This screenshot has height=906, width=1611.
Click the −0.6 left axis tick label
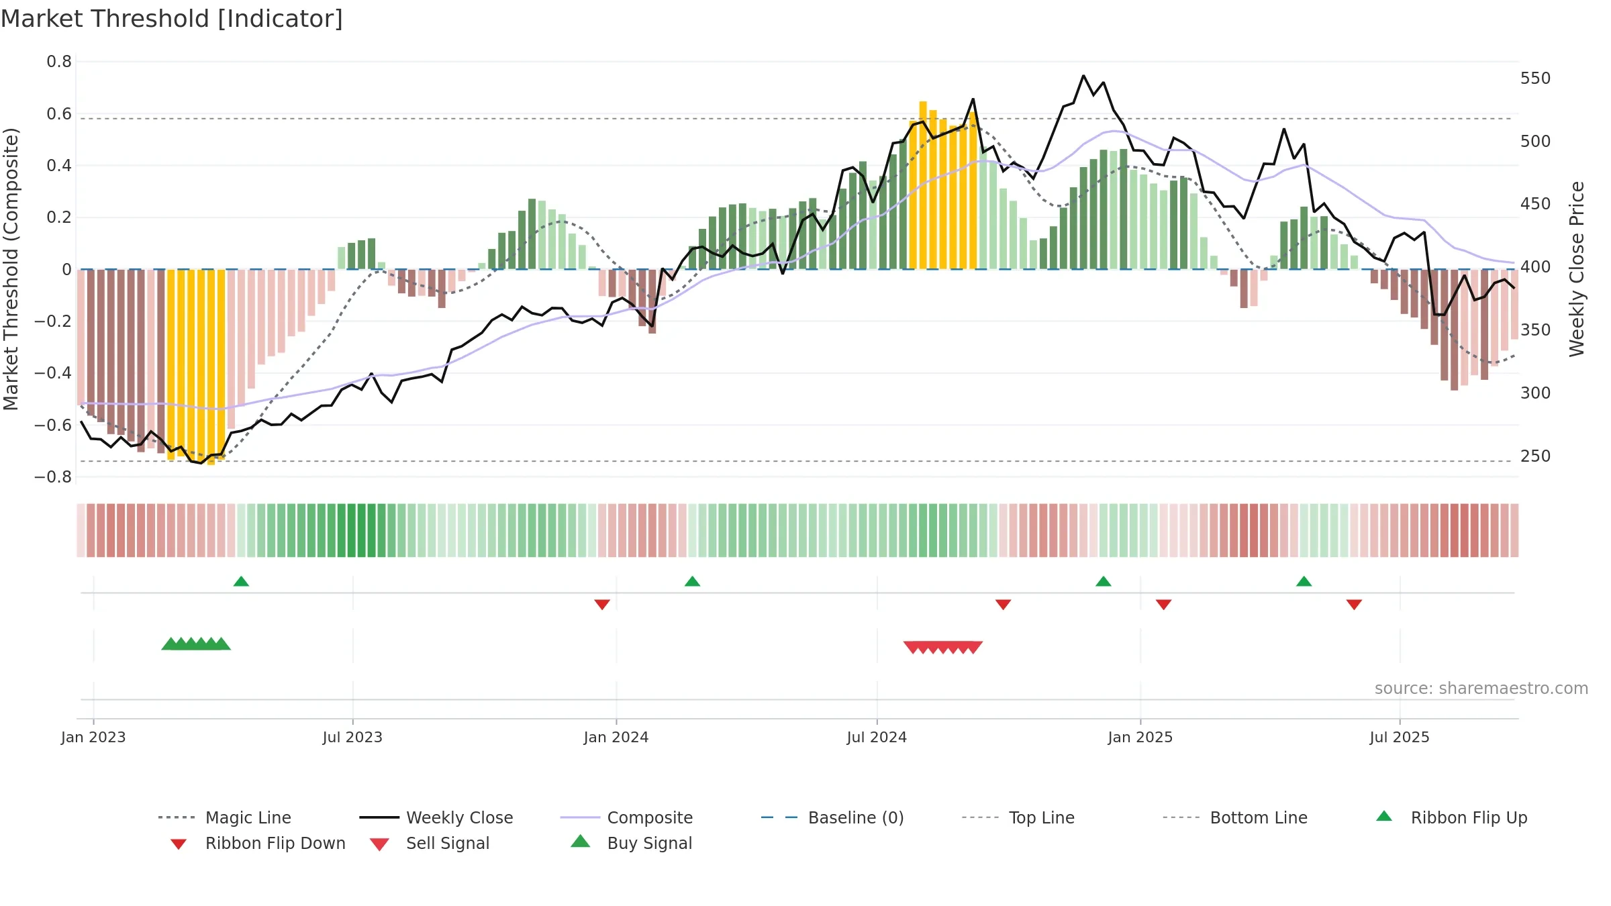(53, 425)
